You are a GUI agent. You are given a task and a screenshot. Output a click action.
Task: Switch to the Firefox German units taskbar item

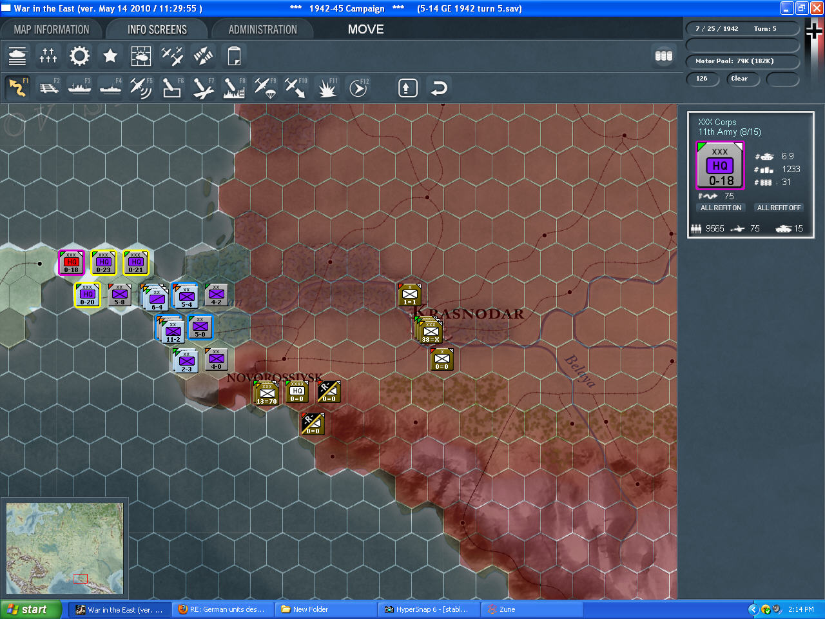[222, 609]
